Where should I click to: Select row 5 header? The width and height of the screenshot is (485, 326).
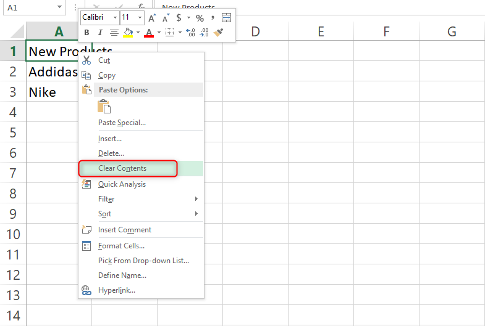point(13,132)
